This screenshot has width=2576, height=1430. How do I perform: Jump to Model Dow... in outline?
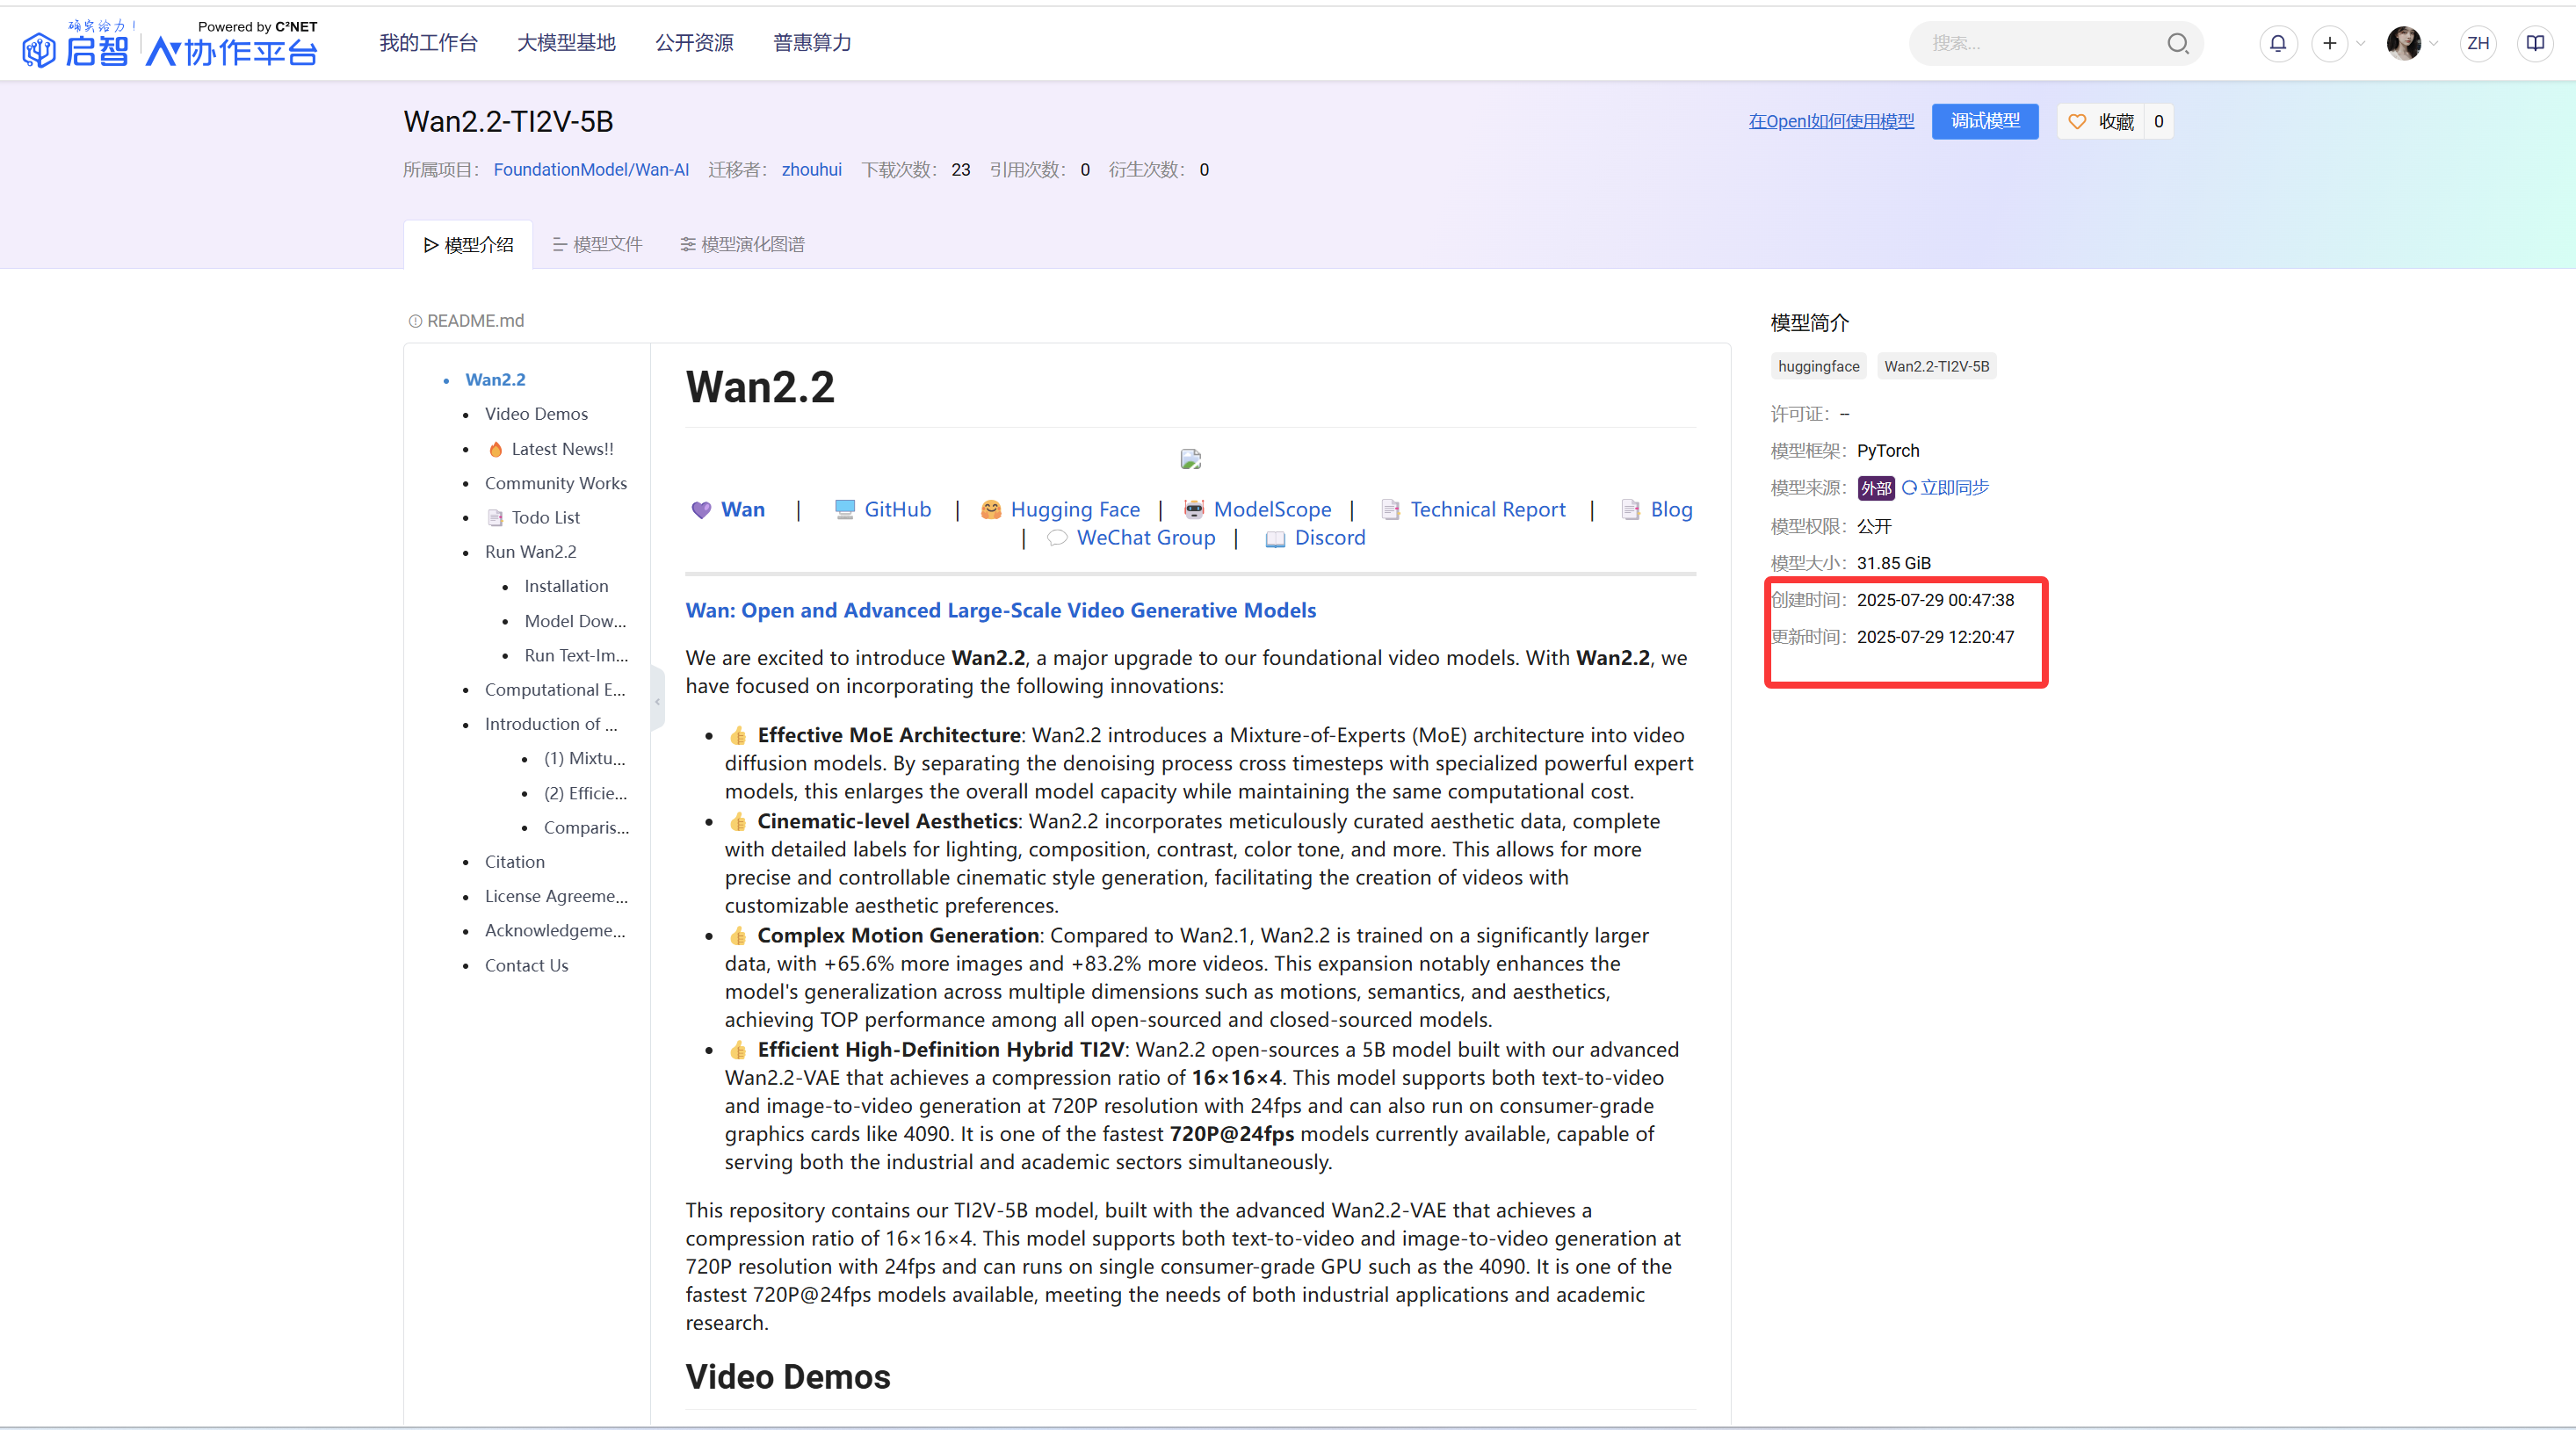point(575,620)
